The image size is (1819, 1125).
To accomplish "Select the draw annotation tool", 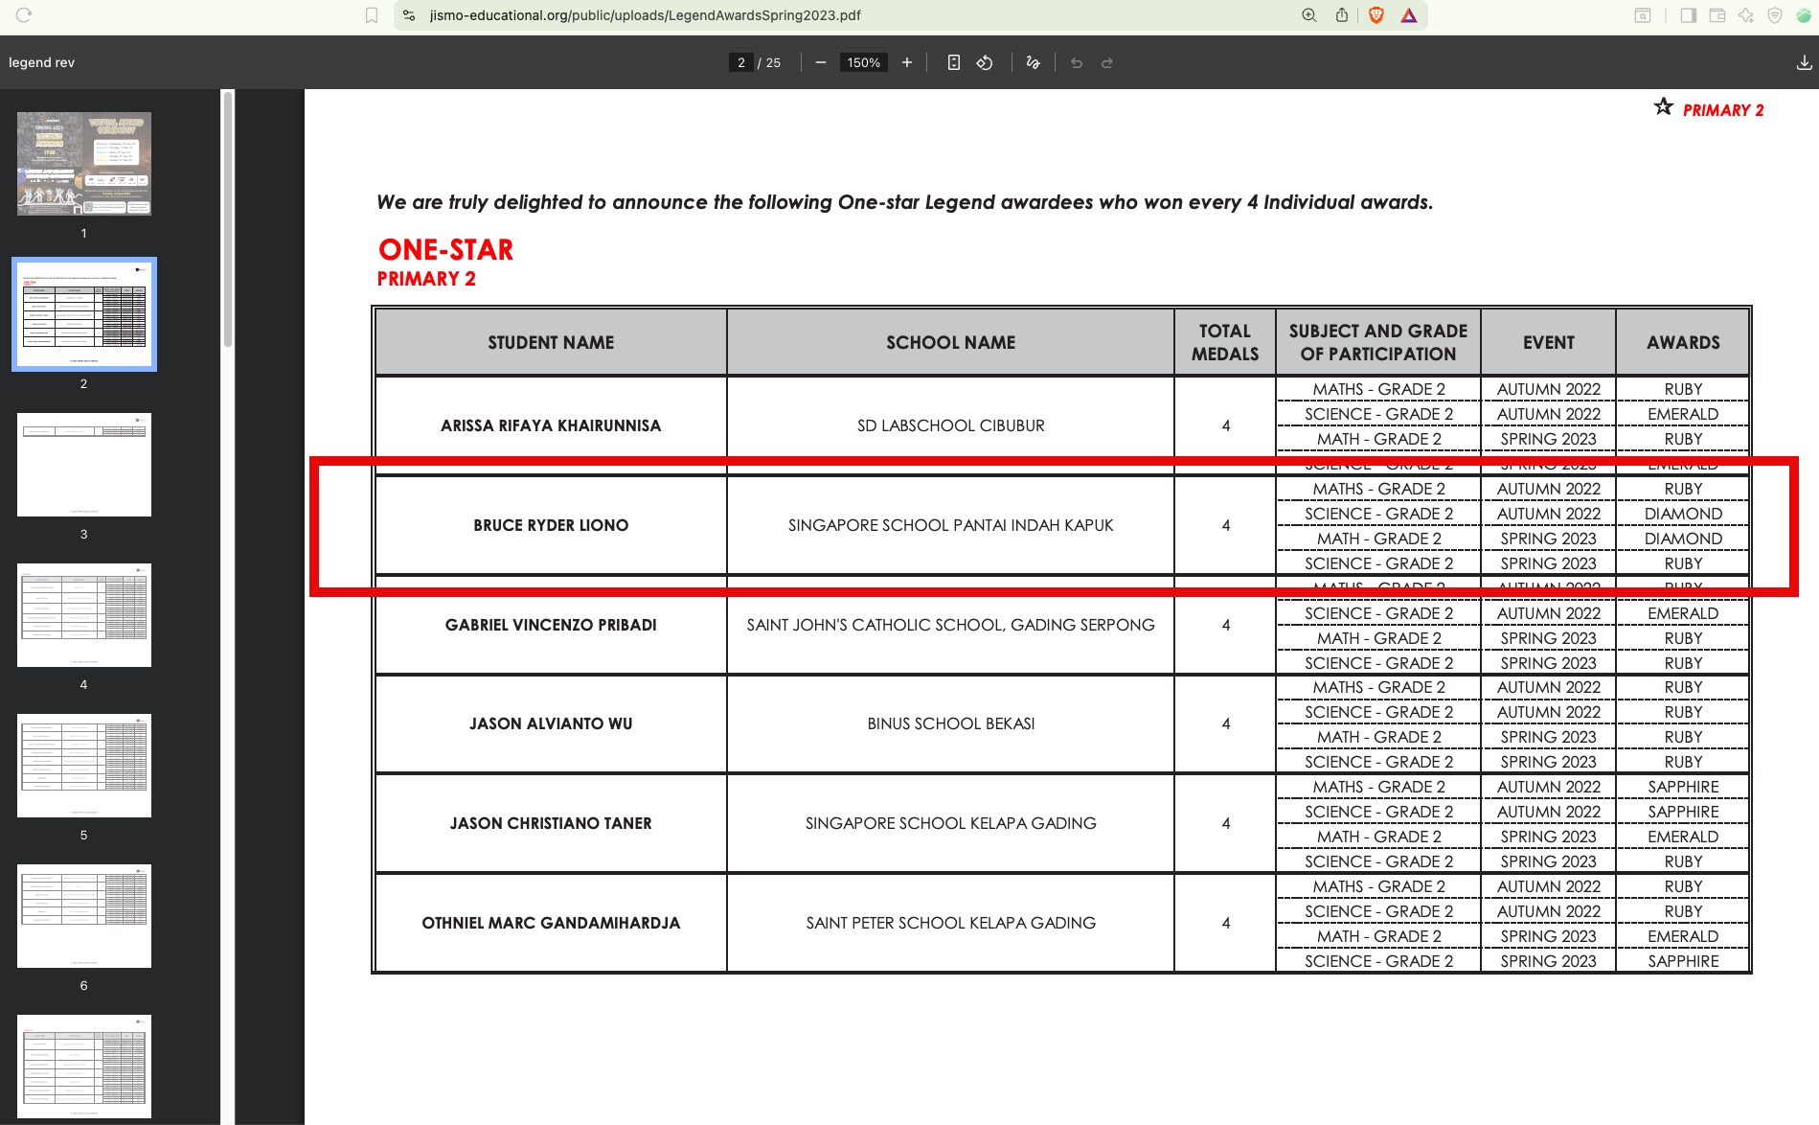I will [x=1033, y=62].
